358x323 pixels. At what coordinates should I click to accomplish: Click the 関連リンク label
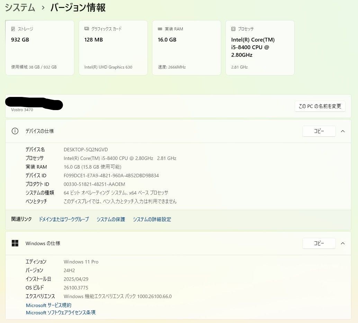[21, 219]
